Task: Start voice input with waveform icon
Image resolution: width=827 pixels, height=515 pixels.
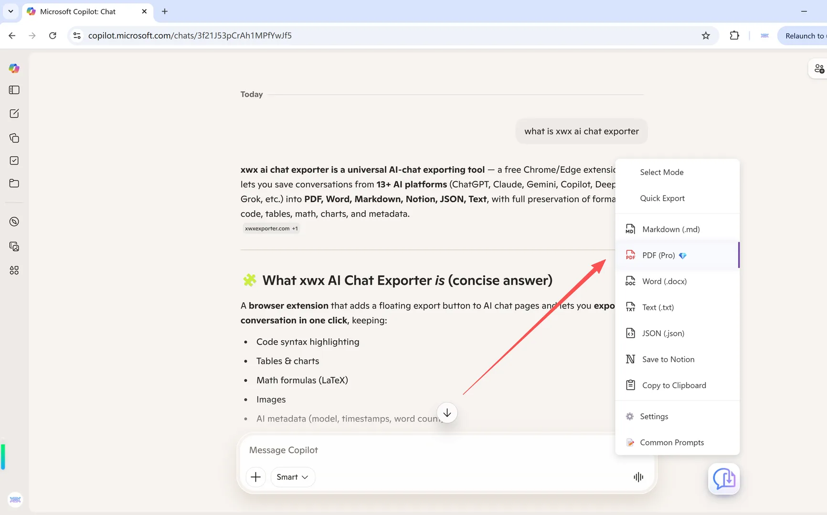Action: tap(638, 477)
